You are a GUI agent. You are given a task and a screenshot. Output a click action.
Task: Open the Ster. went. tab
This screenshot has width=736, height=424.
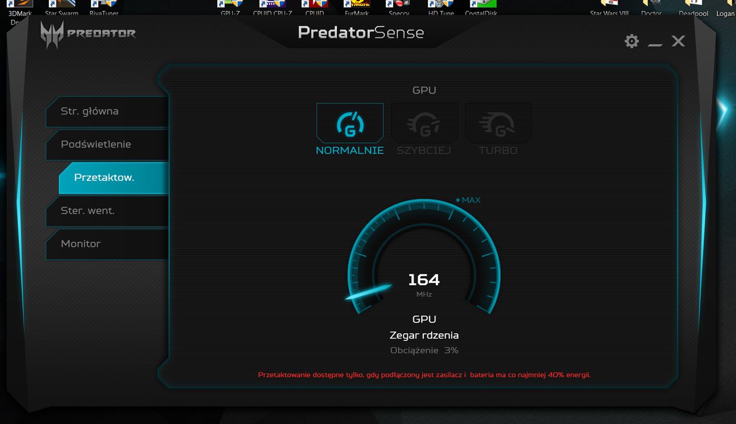coord(107,211)
